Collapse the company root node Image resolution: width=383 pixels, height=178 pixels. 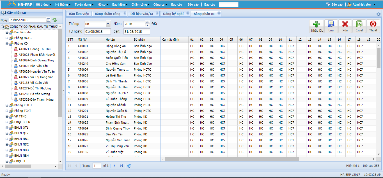tap(3, 27)
